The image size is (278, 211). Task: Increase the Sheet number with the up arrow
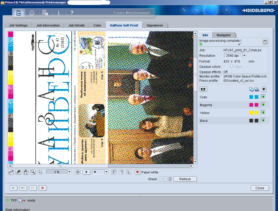coord(170,178)
